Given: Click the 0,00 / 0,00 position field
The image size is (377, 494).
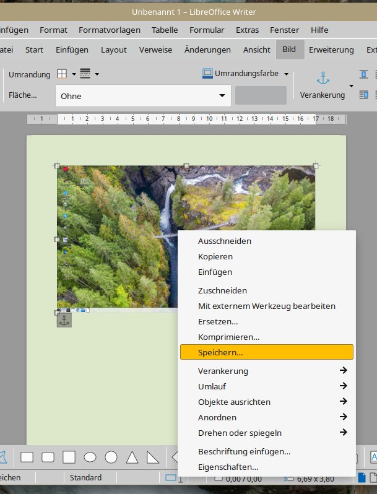Looking at the screenshot, I should tap(243, 479).
